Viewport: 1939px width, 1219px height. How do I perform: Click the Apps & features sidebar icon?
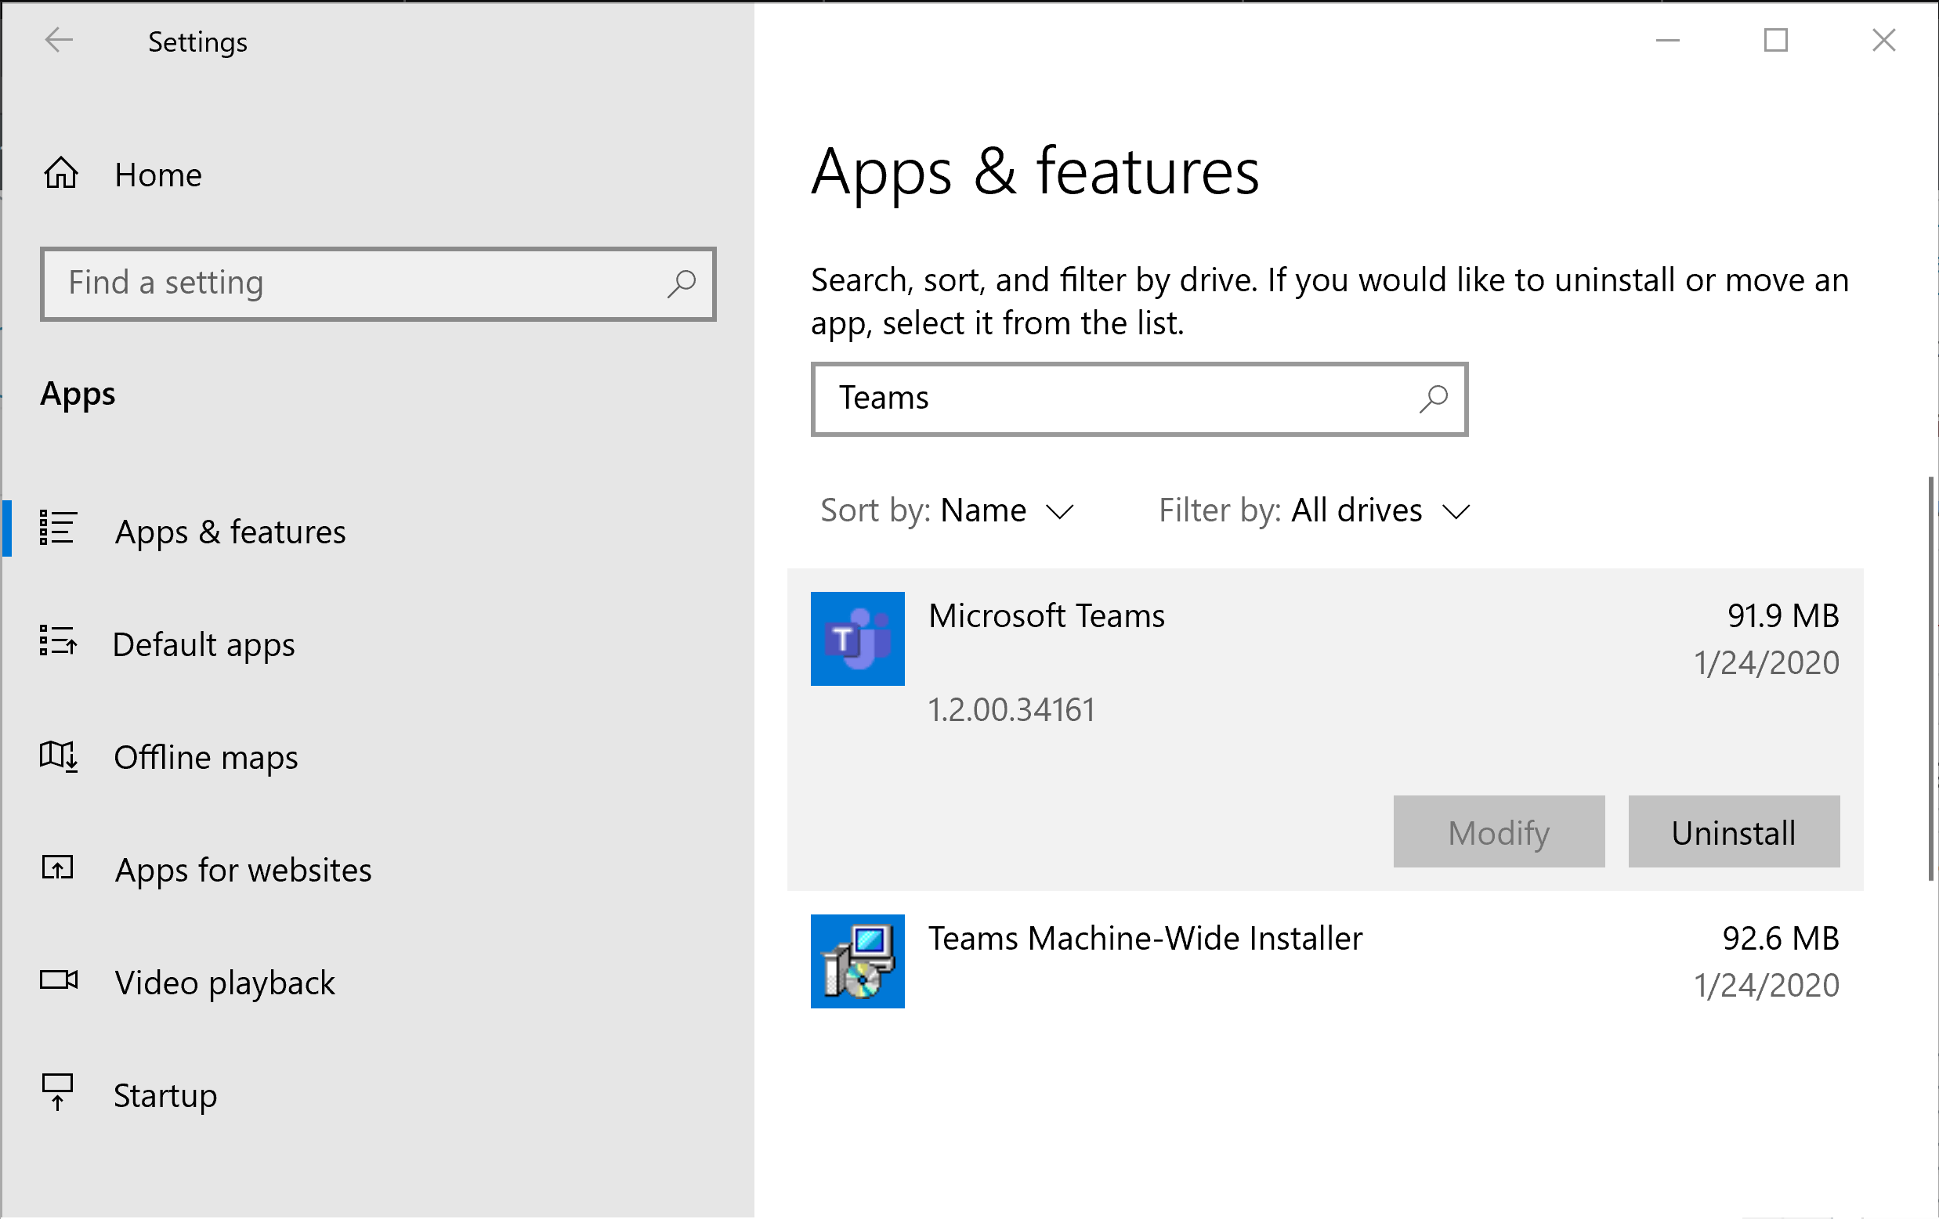coord(56,531)
